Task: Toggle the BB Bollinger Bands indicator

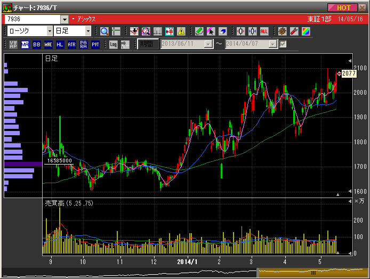Action: pos(36,44)
